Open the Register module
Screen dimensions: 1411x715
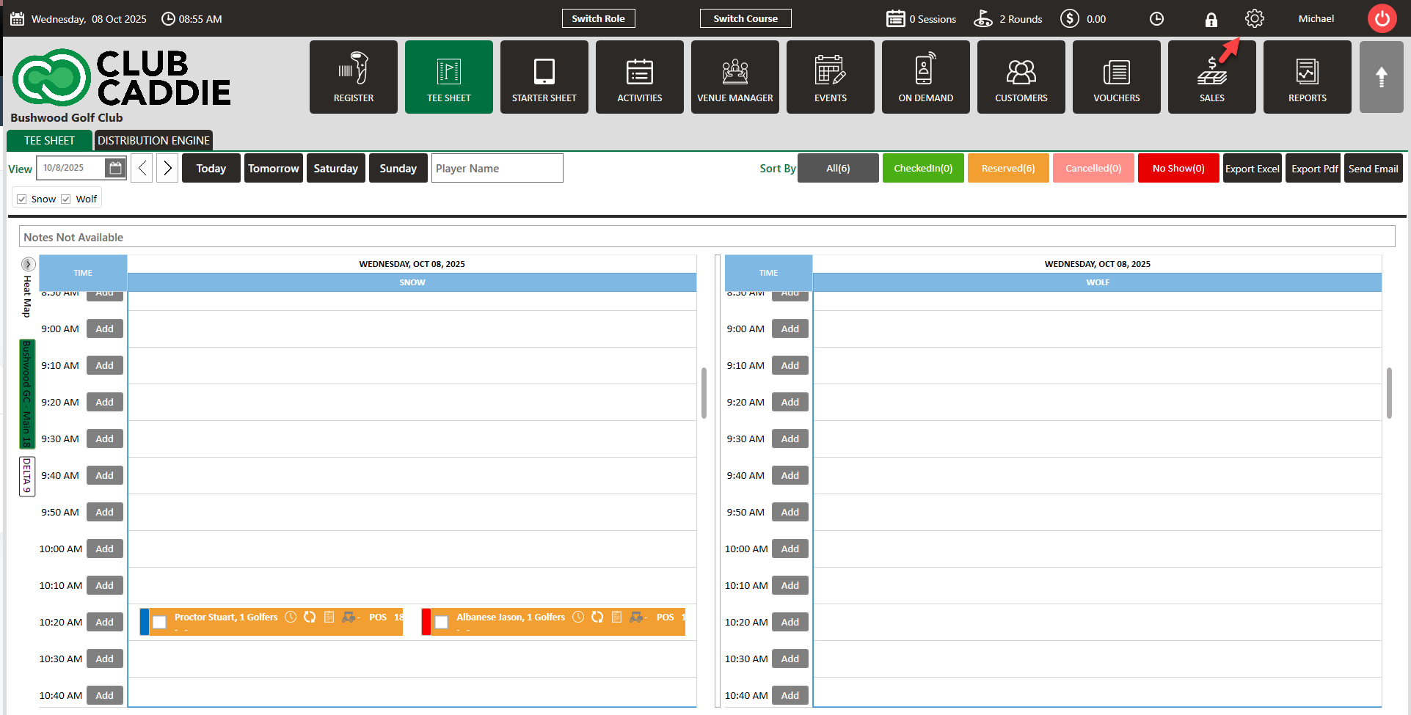tap(353, 77)
